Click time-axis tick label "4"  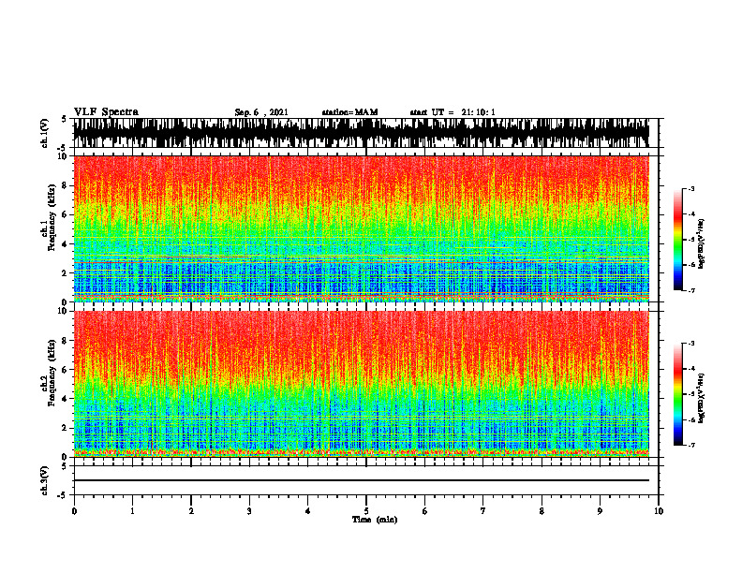tap(308, 511)
